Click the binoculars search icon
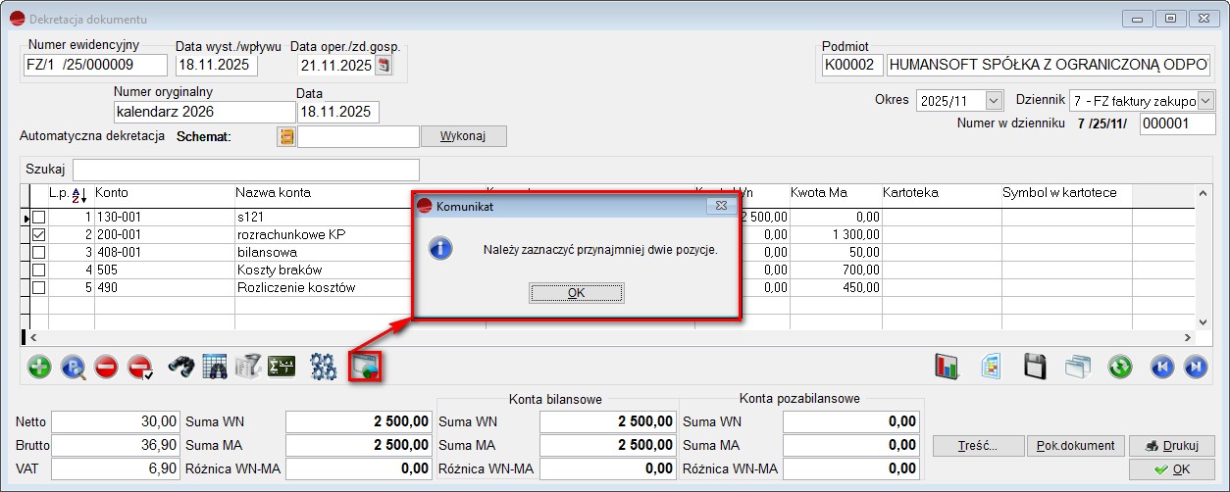Image resolution: width=1230 pixels, height=492 pixels. pyautogui.click(x=181, y=367)
